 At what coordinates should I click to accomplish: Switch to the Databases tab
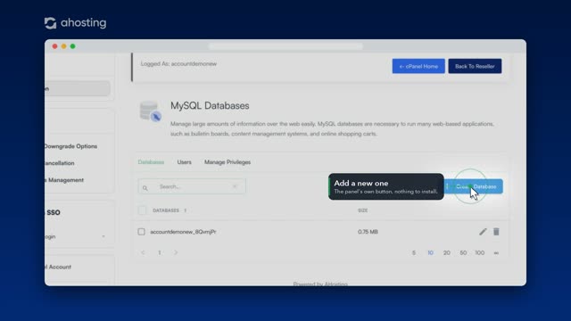click(x=151, y=162)
